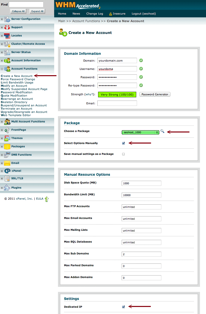206x314 pixels.
Task: Click the Server Status icon
Action: coord(7,52)
